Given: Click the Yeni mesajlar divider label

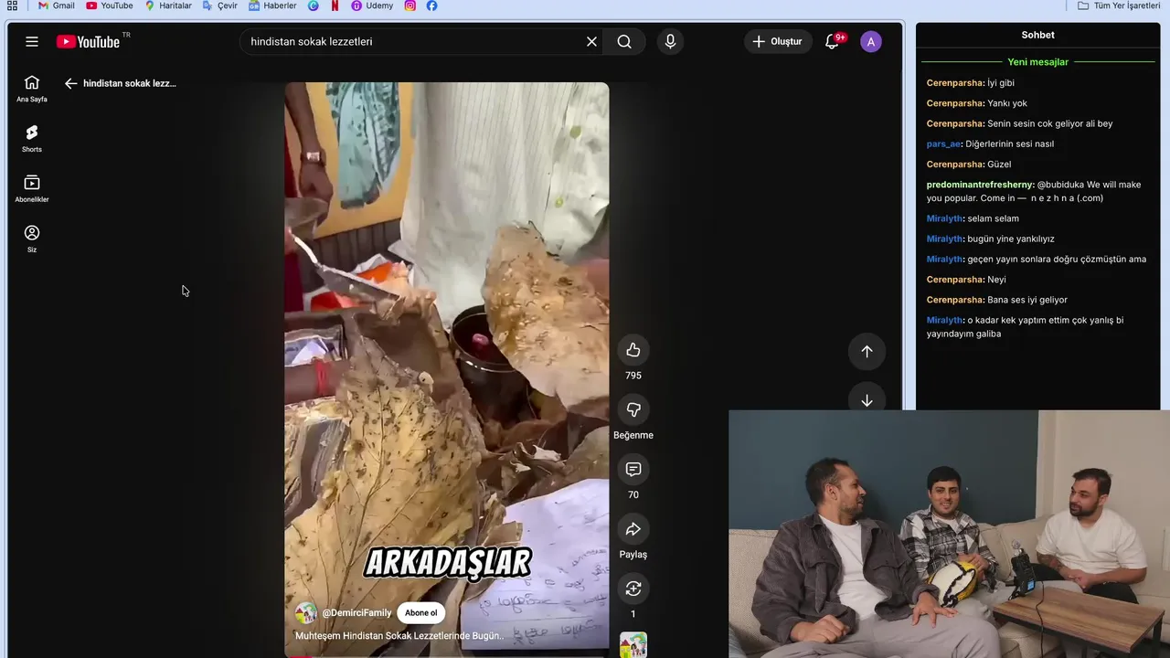Looking at the screenshot, I should point(1037,62).
